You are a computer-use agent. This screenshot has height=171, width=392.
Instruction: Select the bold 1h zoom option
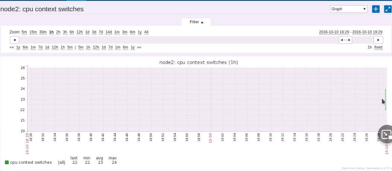tap(51, 32)
